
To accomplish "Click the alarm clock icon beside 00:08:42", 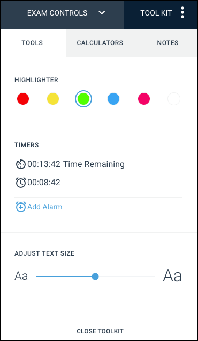I will [x=21, y=183].
